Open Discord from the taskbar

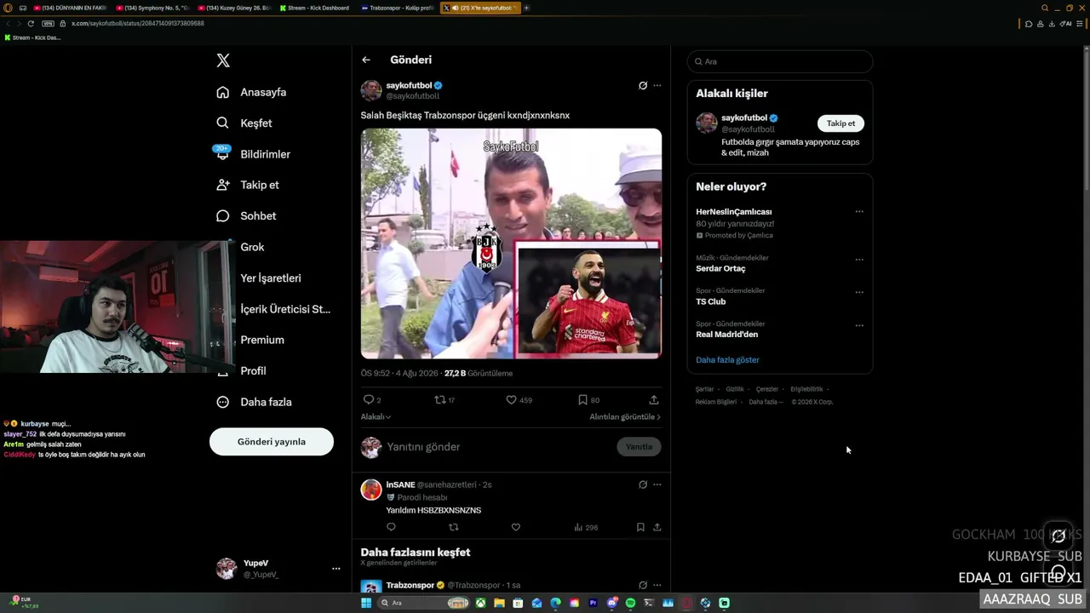[x=611, y=603]
